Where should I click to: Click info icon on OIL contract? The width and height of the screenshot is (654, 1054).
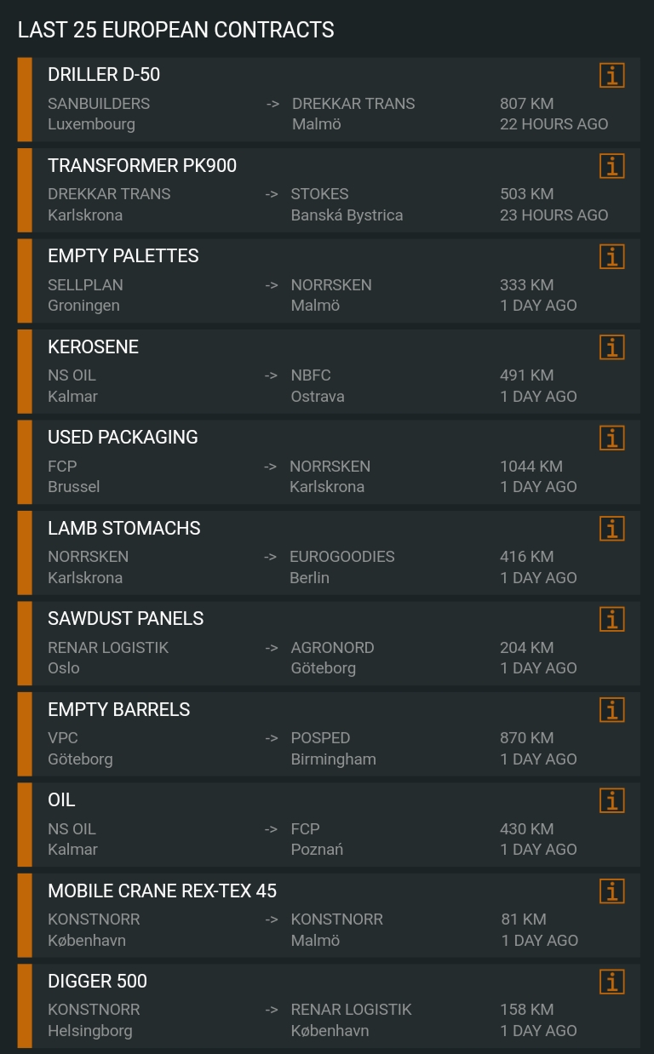[x=611, y=801]
